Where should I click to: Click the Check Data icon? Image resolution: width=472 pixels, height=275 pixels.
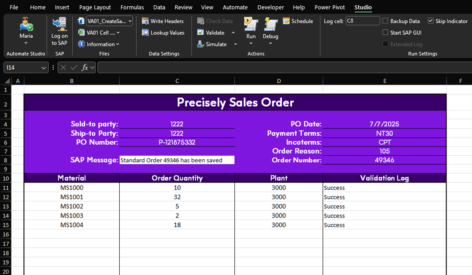[x=200, y=21]
